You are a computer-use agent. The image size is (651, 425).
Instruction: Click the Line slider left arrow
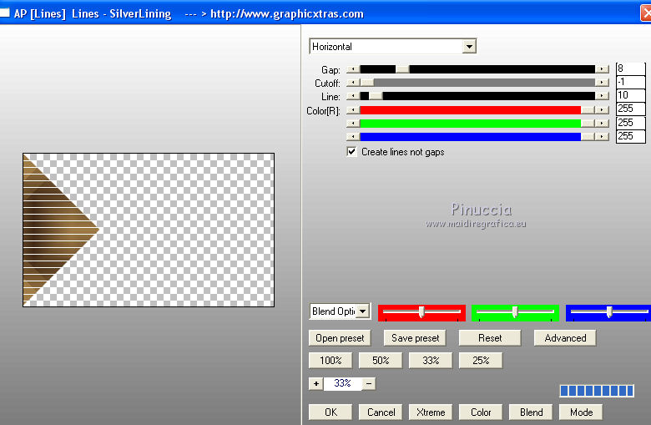coord(353,96)
